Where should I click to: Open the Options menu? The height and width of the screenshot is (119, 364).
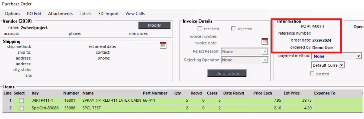click(x=13, y=14)
